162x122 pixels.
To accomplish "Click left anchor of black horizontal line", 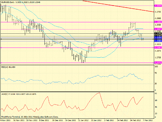I will [x=1, y=39].
